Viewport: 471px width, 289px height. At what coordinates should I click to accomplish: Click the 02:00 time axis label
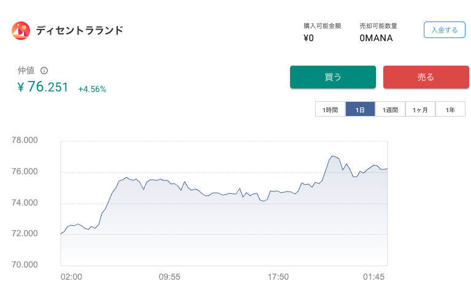pyautogui.click(x=71, y=277)
